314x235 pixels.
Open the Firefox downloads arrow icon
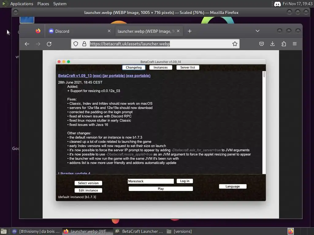click(x=273, y=44)
